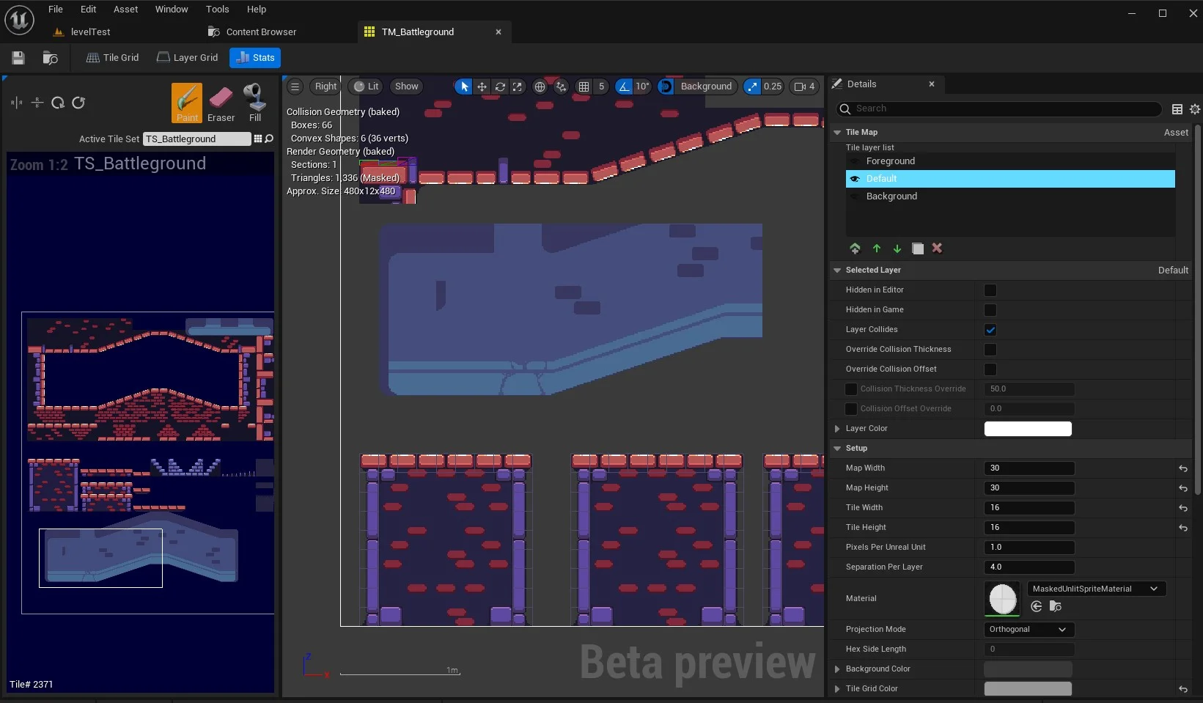Find active tile set magnifier icon

(269, 139)
